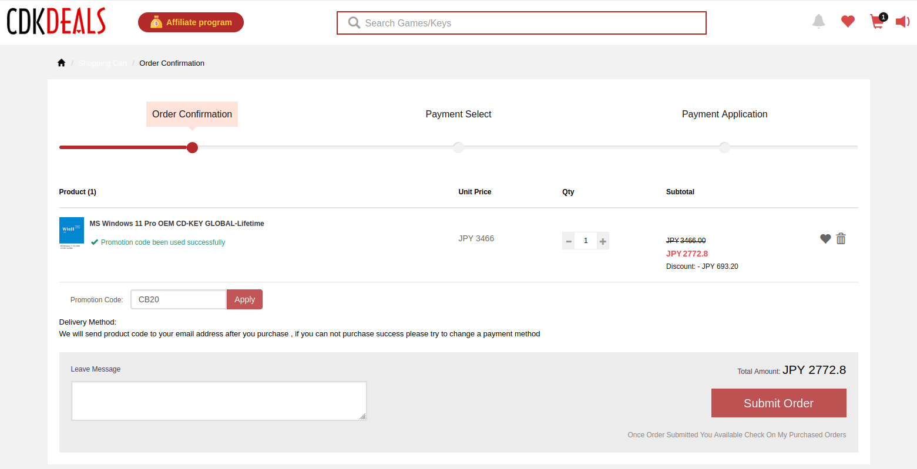
Task: Remove the item with trash can icon
Action: point(841,238)
